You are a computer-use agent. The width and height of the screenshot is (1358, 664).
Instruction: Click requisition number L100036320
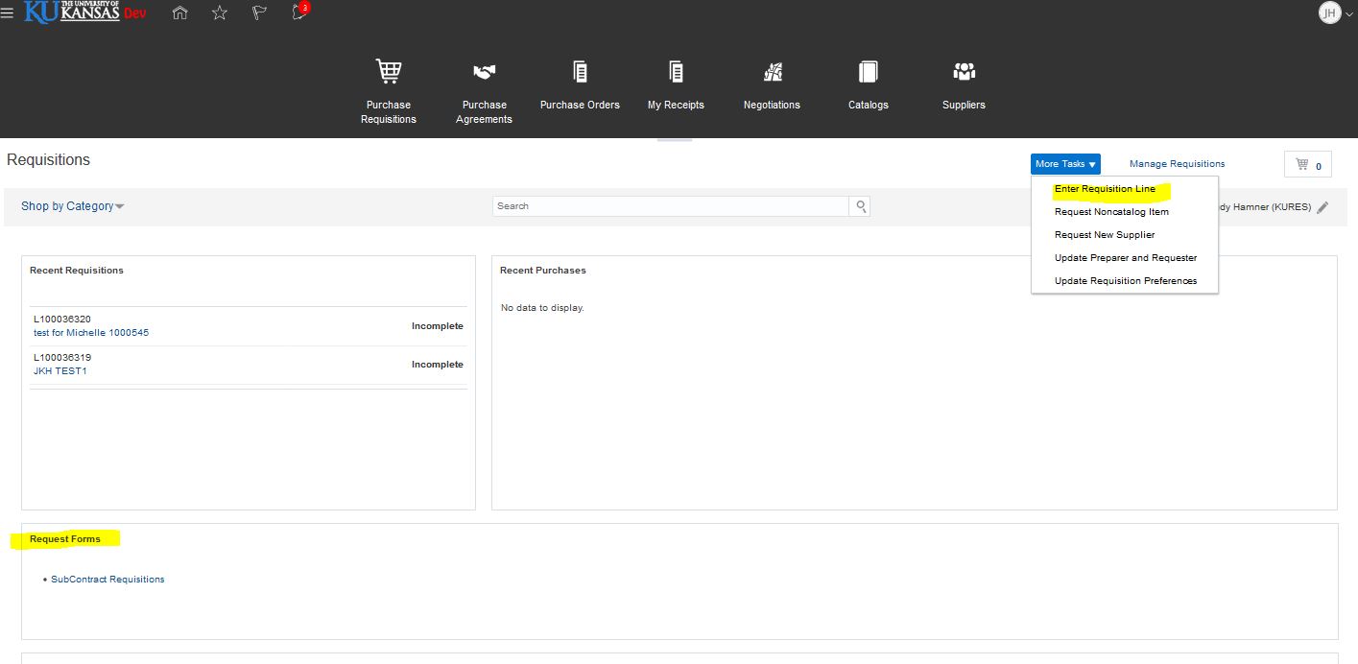click(62, 320)
